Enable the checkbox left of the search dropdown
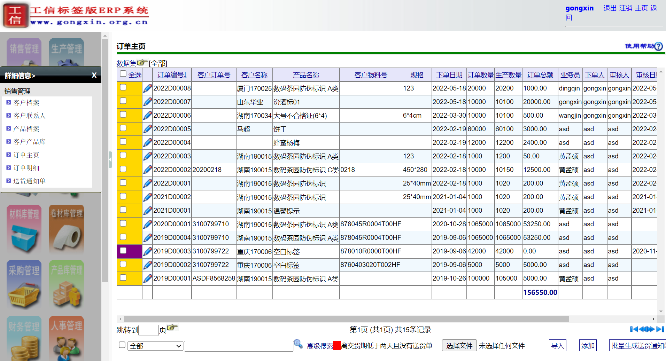666x361 pixels. (122, 345)
